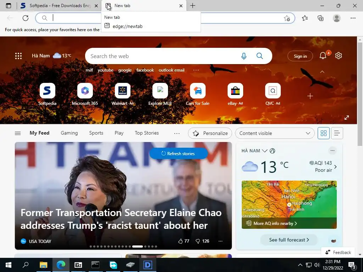The width and height of the screenshot is (363, 272).
Task: Open the Softpedia quick link tile
Action: 47,94
